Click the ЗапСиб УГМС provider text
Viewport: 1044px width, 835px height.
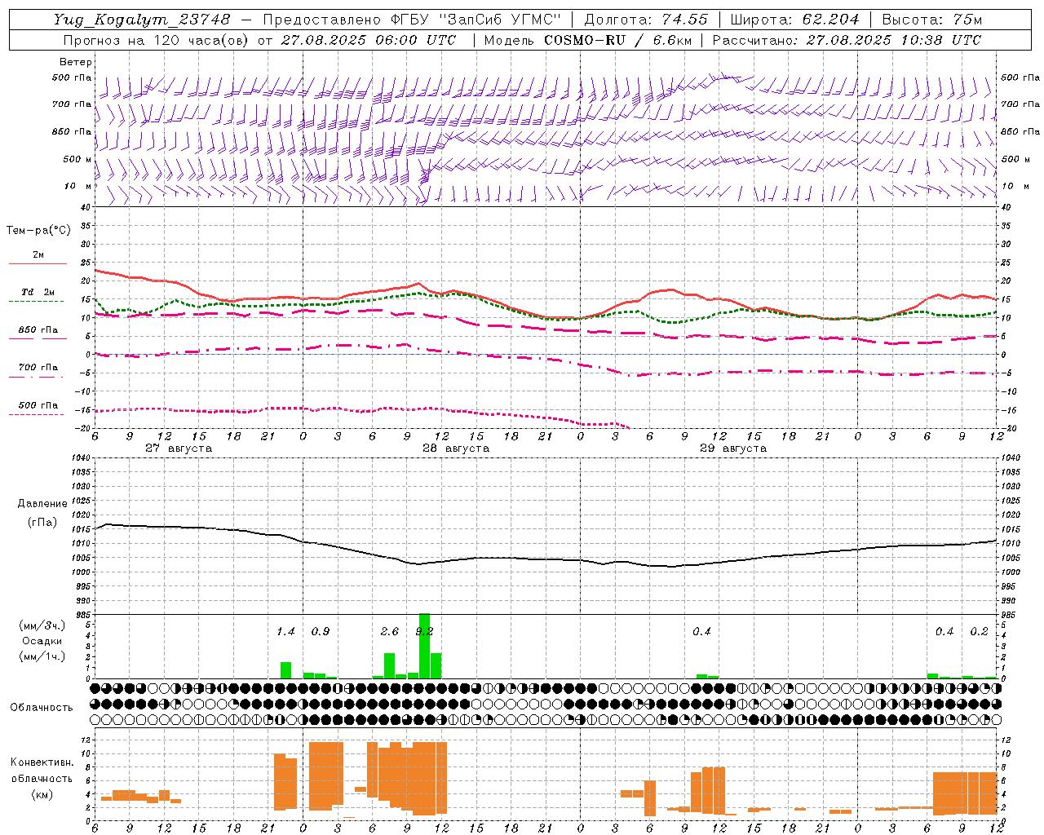point(501,20)
